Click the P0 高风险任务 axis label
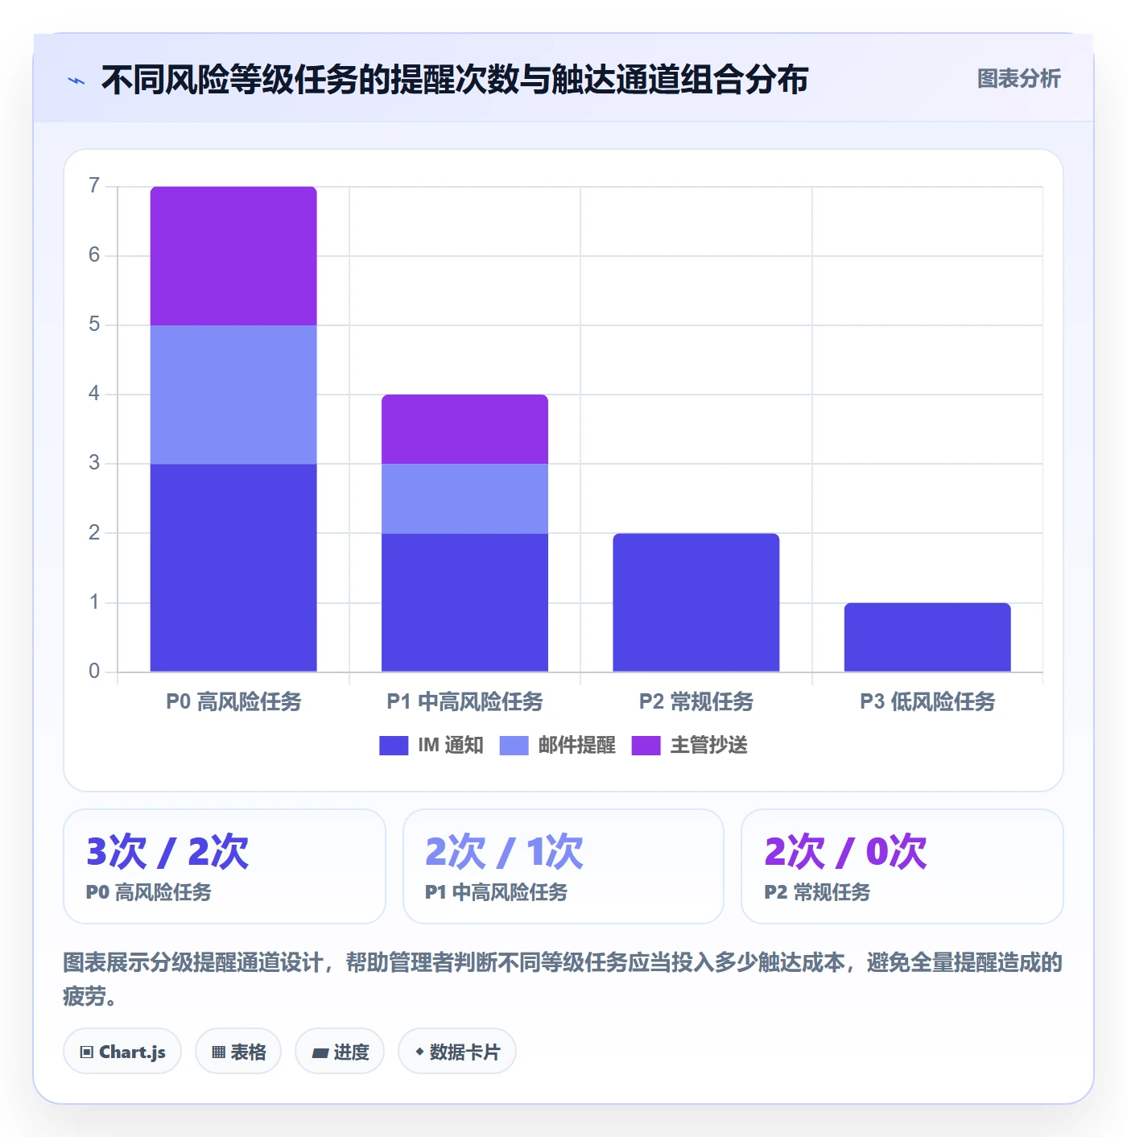The height and width of the screenshot is (1137, 1127). click(x=233, y=702)
